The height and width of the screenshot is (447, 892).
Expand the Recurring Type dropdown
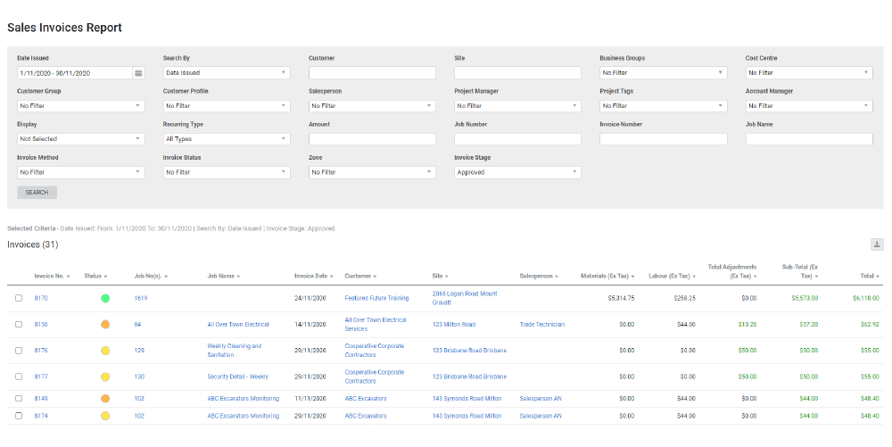[x=227, y=139]
